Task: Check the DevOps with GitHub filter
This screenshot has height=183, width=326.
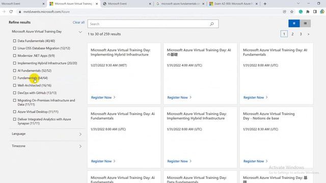Action: pyautogui.click(x=15, y=93)
